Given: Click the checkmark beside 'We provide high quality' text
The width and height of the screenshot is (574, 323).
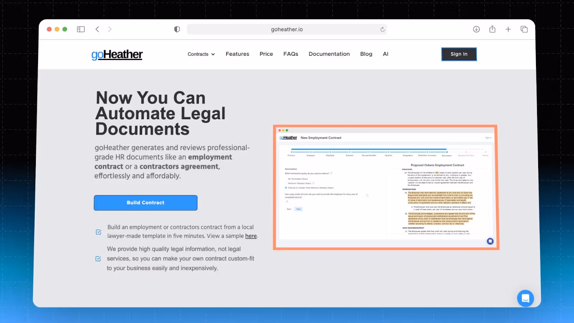Looking at the screenshot, I should pyautogui.click(x=98, y=259).
